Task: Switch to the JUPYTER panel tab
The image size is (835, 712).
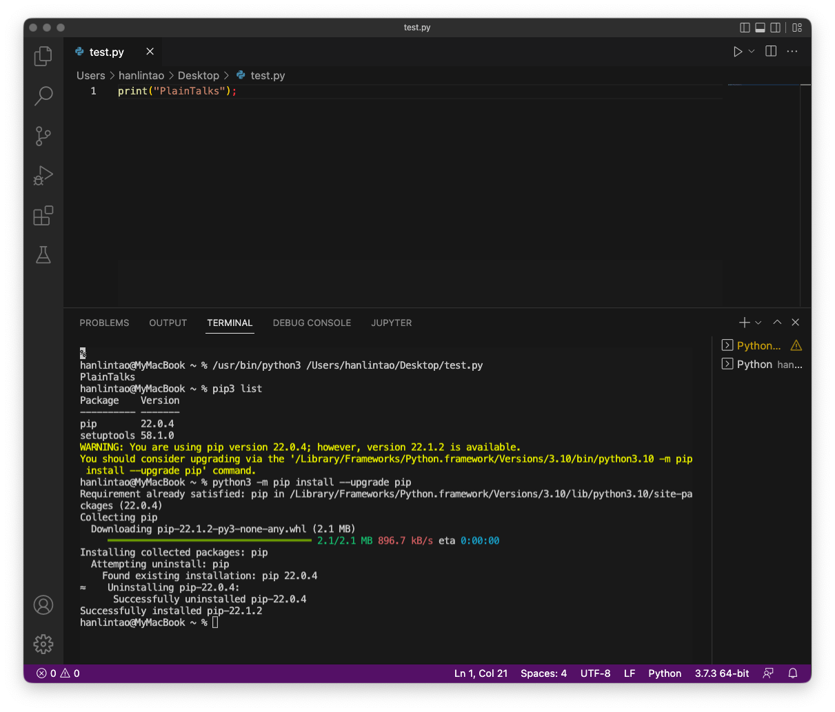Action: [392, 323]
